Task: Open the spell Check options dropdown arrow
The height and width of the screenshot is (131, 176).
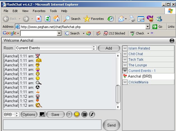Action: click(x=148, y=33)
